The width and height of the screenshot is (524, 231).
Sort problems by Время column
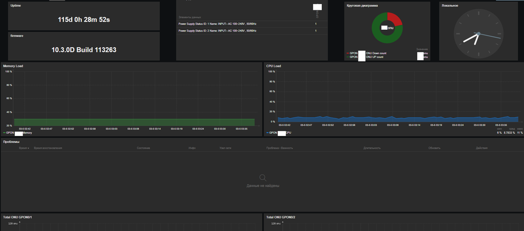(23, 148)
